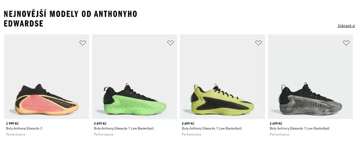355x145 pixels.
Task: View the grey marble shoe image
Action: pos(310,76)
